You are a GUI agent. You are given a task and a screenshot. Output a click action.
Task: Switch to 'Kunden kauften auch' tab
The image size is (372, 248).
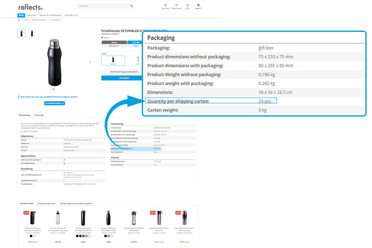pyautogui.click(x=47, y=203)
